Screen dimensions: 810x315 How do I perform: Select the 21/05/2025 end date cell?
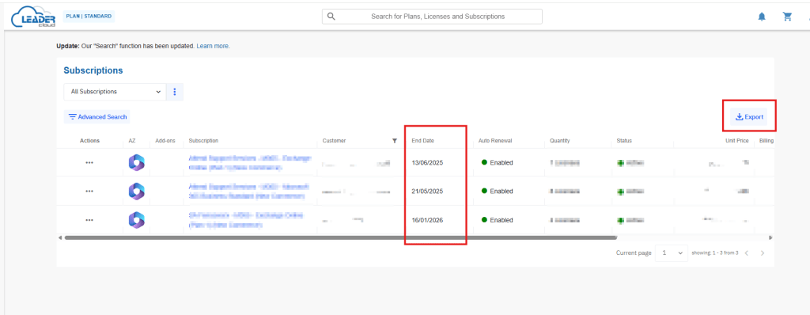(x=427, y=191)
